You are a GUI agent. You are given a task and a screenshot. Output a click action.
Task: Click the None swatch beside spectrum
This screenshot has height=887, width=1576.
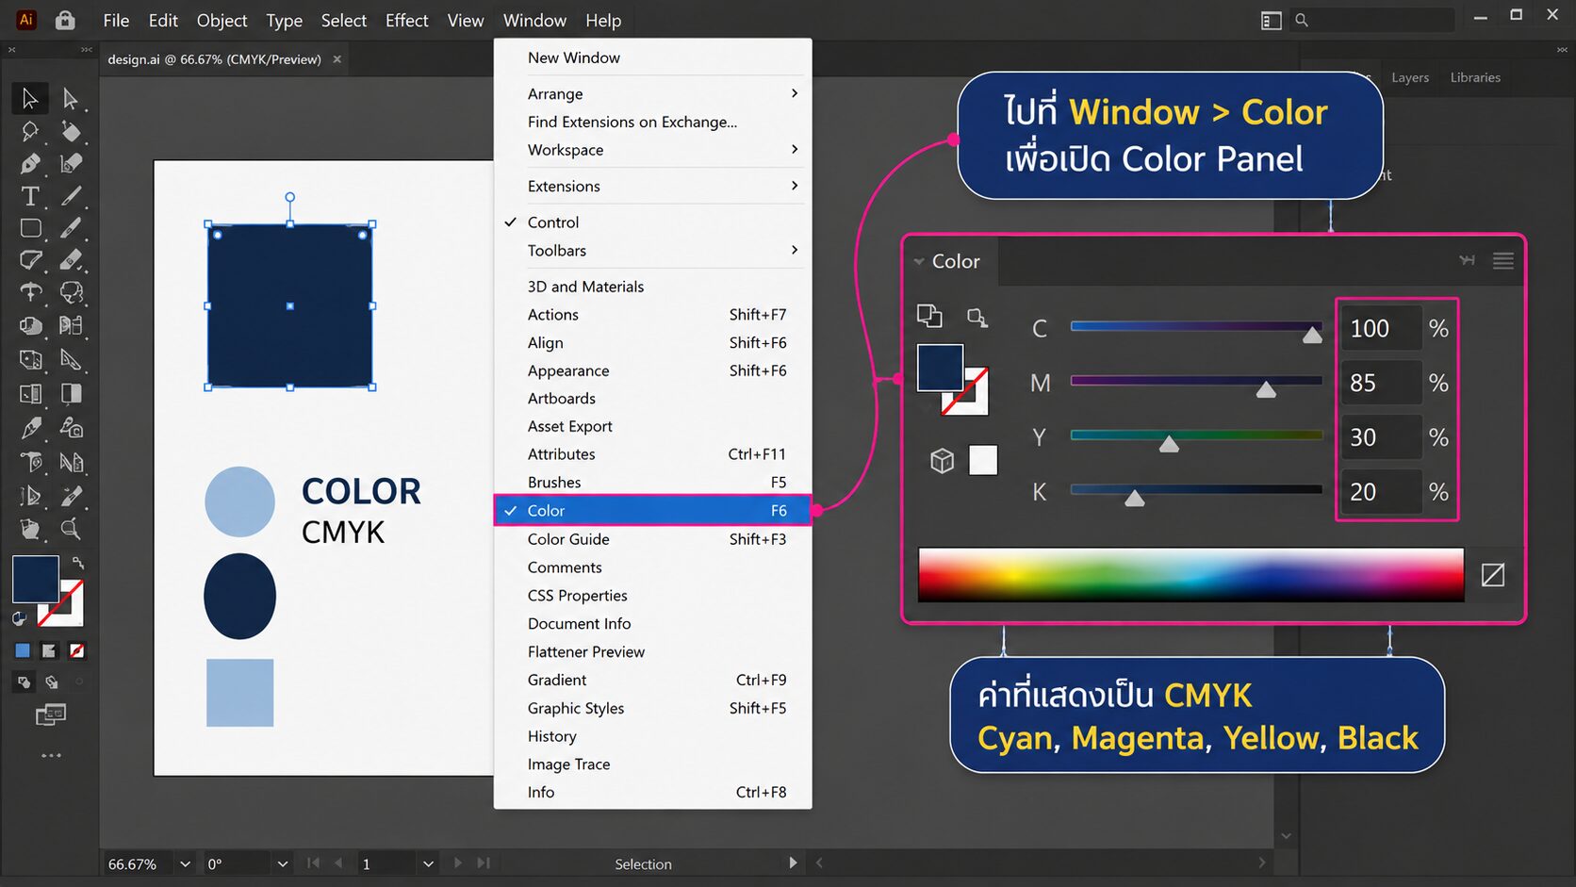tap(1493, 574)
